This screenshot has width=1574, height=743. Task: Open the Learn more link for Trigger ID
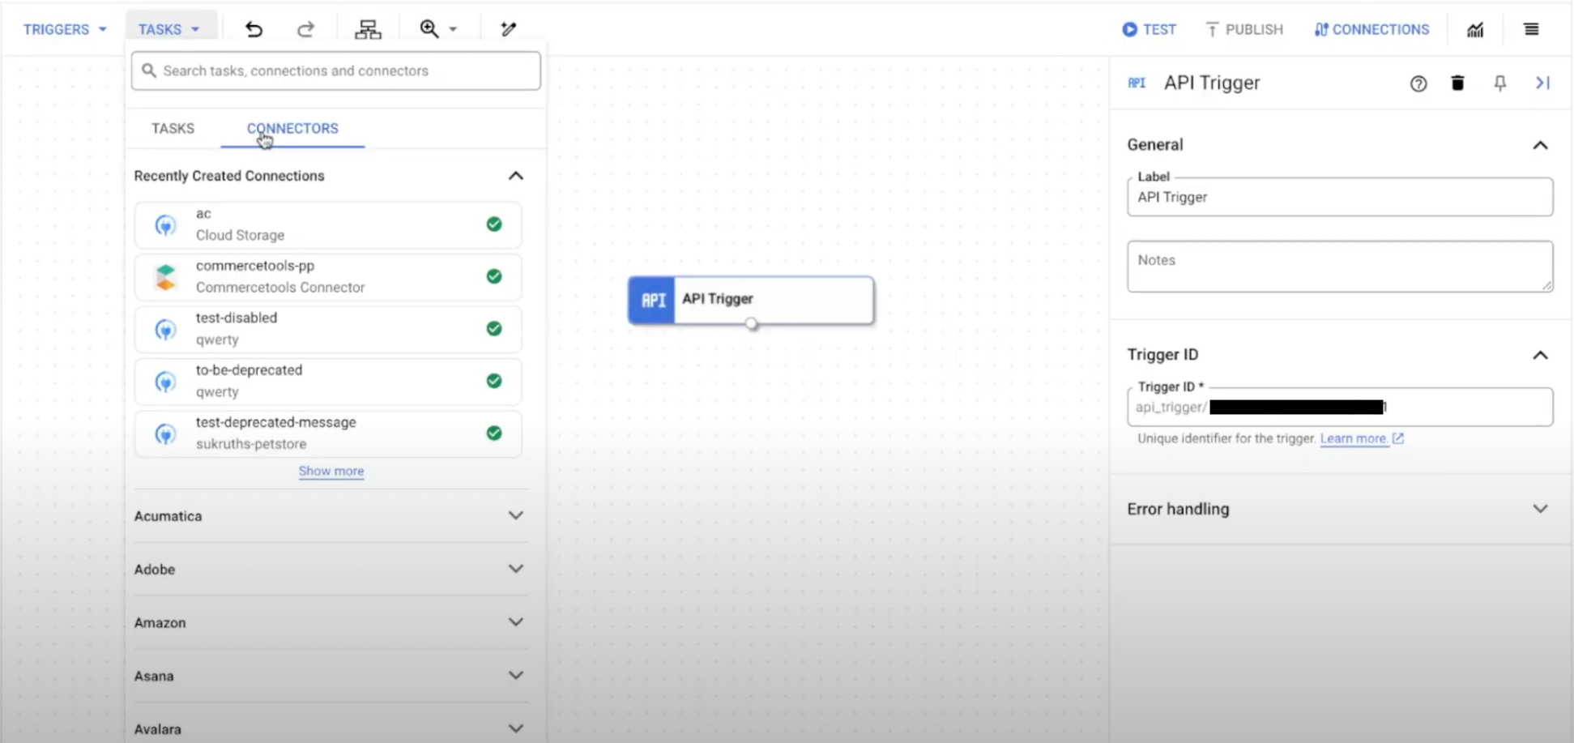[x=1354, y=438]
